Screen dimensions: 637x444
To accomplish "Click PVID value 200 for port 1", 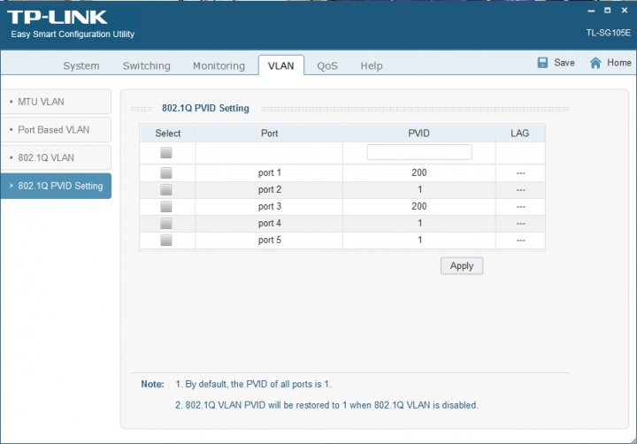I will (418, 172).
